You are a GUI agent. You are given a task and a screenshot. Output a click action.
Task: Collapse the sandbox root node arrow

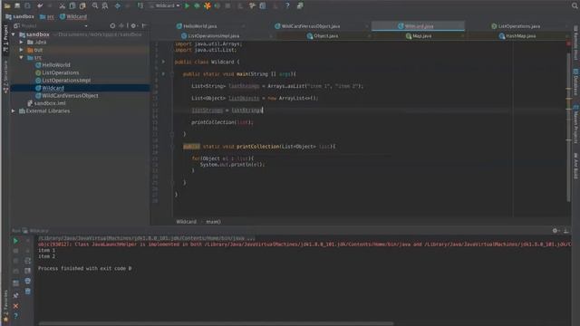[14, 34]
